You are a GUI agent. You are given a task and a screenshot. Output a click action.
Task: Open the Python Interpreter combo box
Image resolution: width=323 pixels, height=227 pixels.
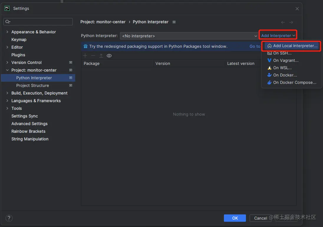tap(189, 36)
